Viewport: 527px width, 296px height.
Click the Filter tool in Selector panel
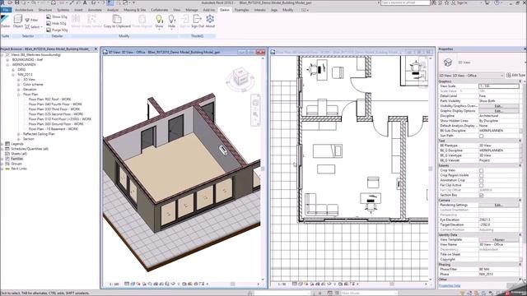[x=31, y=20]
